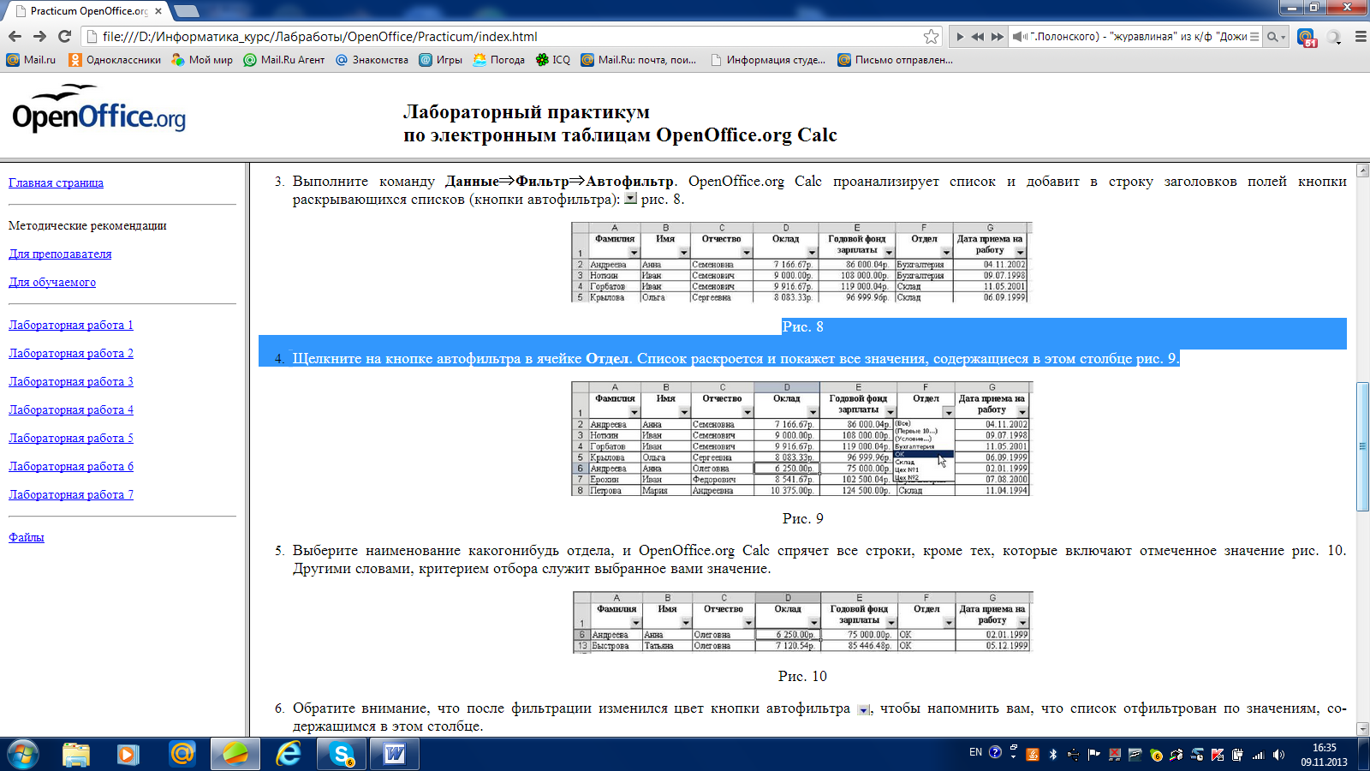
Task: Open the ICQ bookmark
Action: (553, 60)
